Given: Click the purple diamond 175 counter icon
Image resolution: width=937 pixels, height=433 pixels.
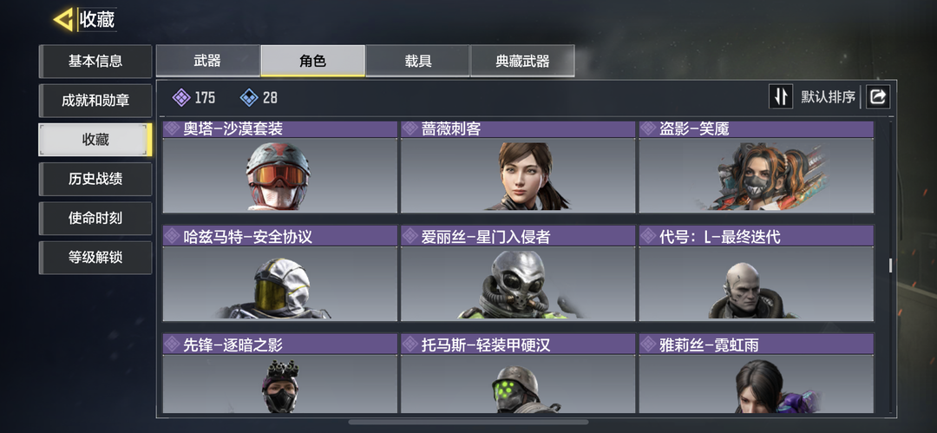Looking at the screenshot, I should point(181,97).
